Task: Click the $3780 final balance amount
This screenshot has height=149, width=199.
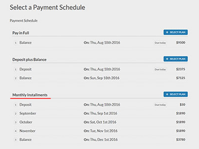Action: coord(181,140)
